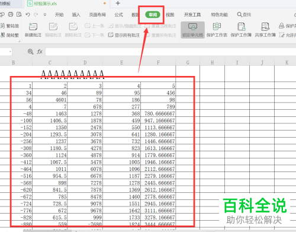Image resolution: width=296 pixels, height=232 pixels.
Task: Click cell containing 780.6666667
Action: point(158,113)
